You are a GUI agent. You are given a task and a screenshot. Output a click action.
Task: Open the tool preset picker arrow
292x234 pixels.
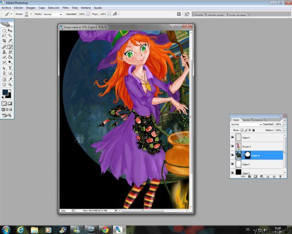pos(11,14)
